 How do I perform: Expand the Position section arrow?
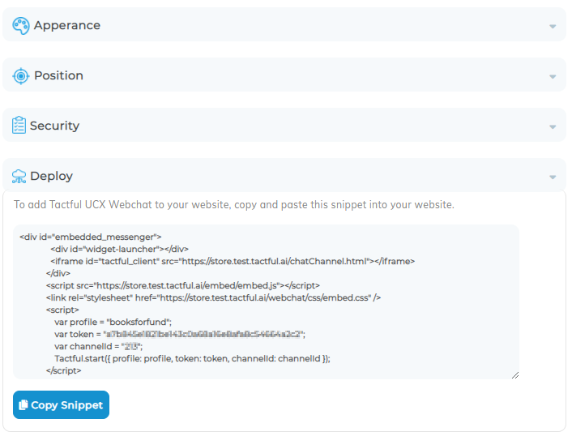(553, 77)
